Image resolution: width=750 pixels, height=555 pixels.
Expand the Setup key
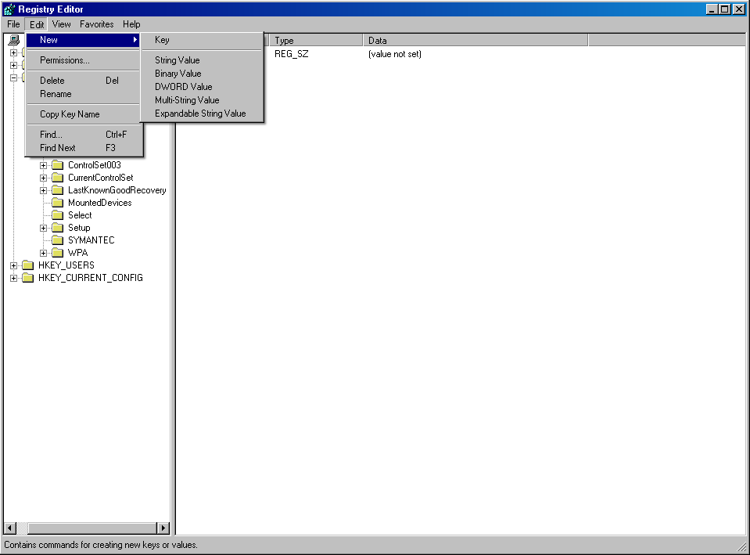tap(43, 228)
